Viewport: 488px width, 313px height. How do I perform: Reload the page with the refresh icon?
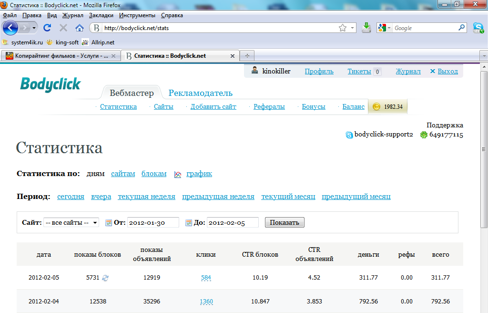point(47,28)
